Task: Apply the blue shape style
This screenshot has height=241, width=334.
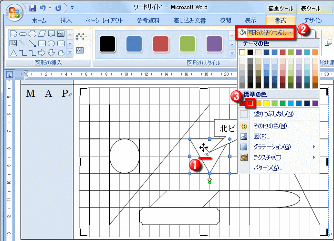Action: pos(134,44)
